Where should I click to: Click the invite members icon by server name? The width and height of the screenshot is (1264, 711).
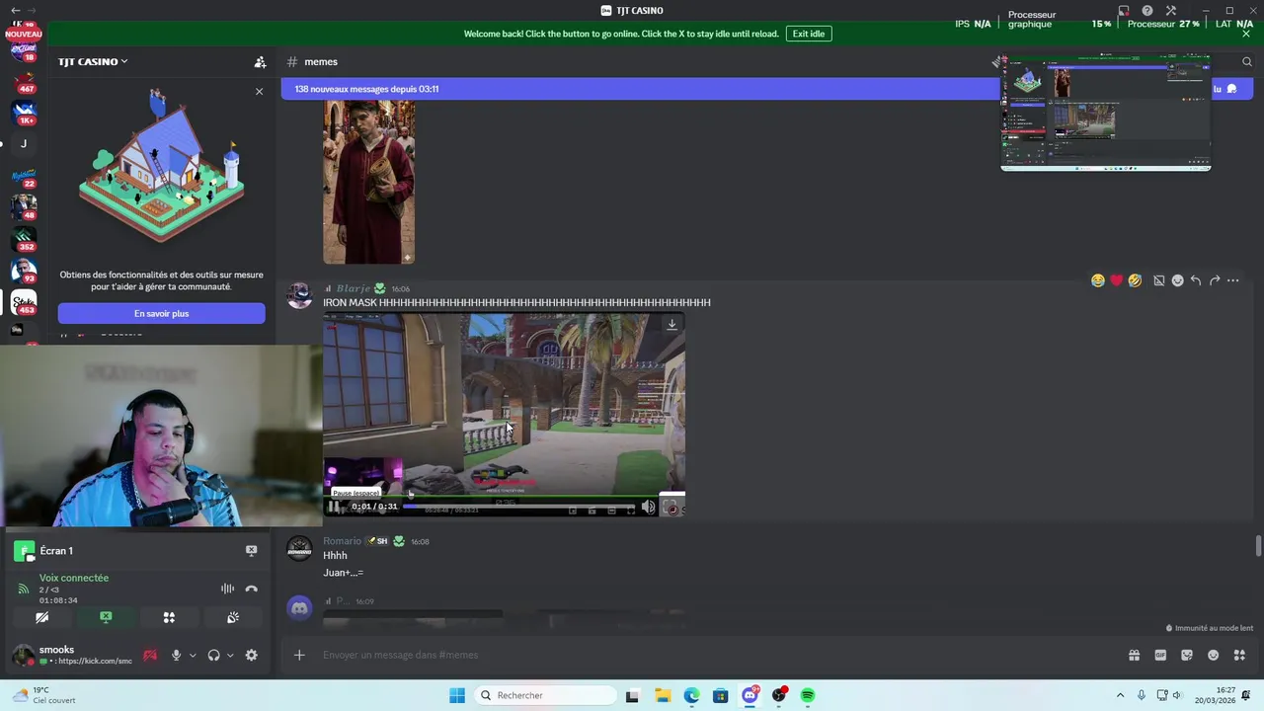(260, 61)
